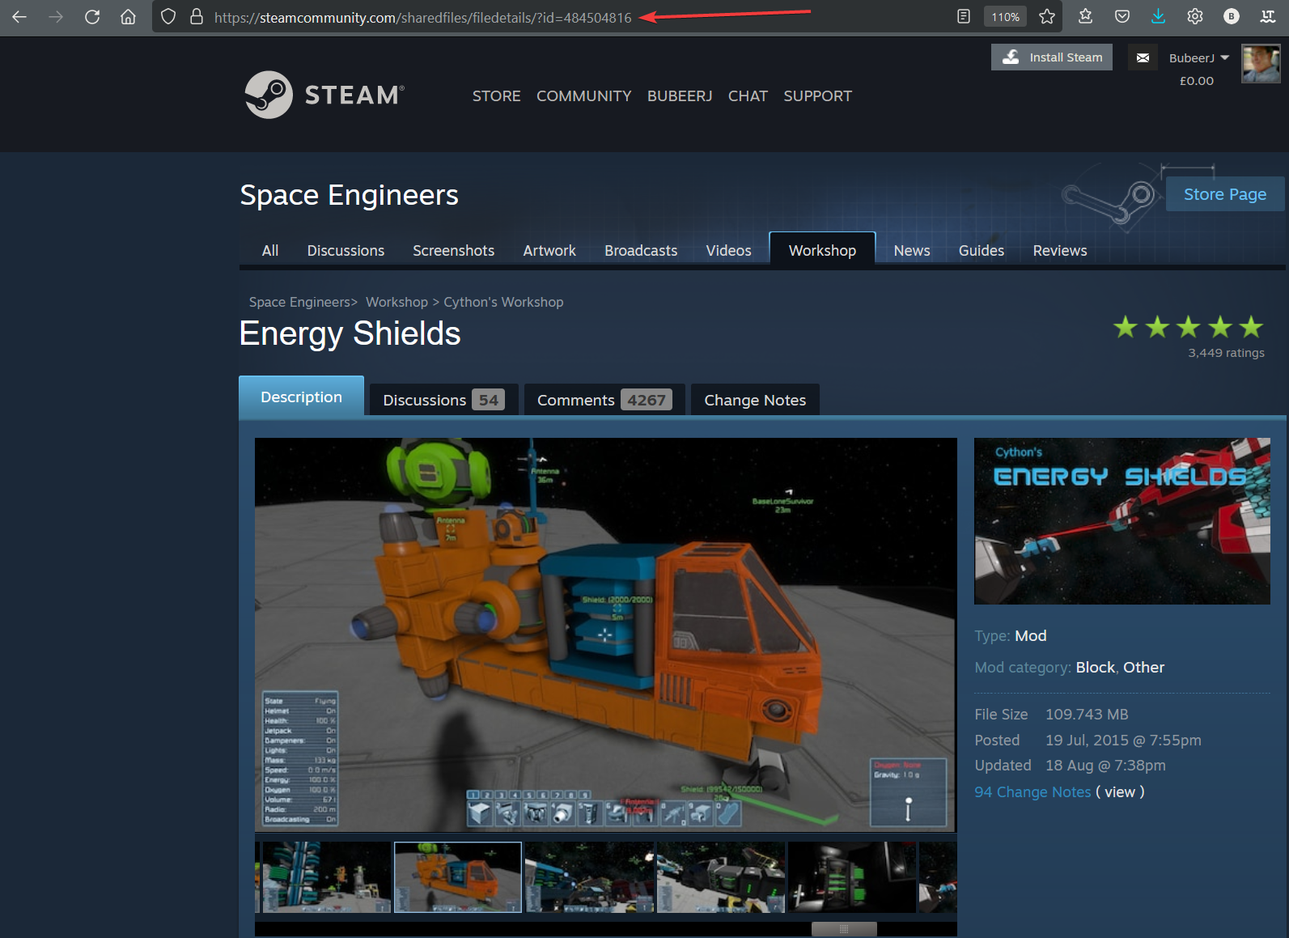
Task: Save page to Pocket
Action: [1122, 17]
